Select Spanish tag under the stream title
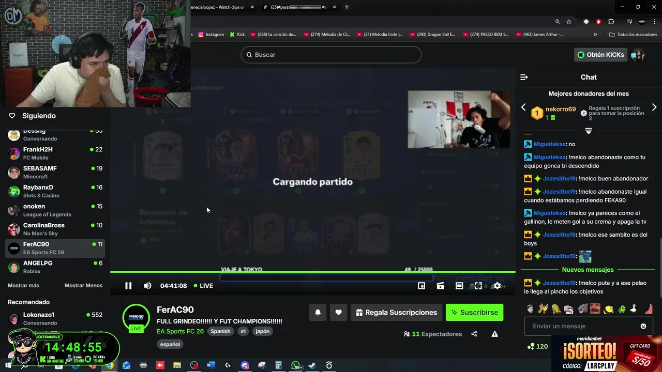The width and height of the screenshot is (662, 372). (x=220, y=331)
